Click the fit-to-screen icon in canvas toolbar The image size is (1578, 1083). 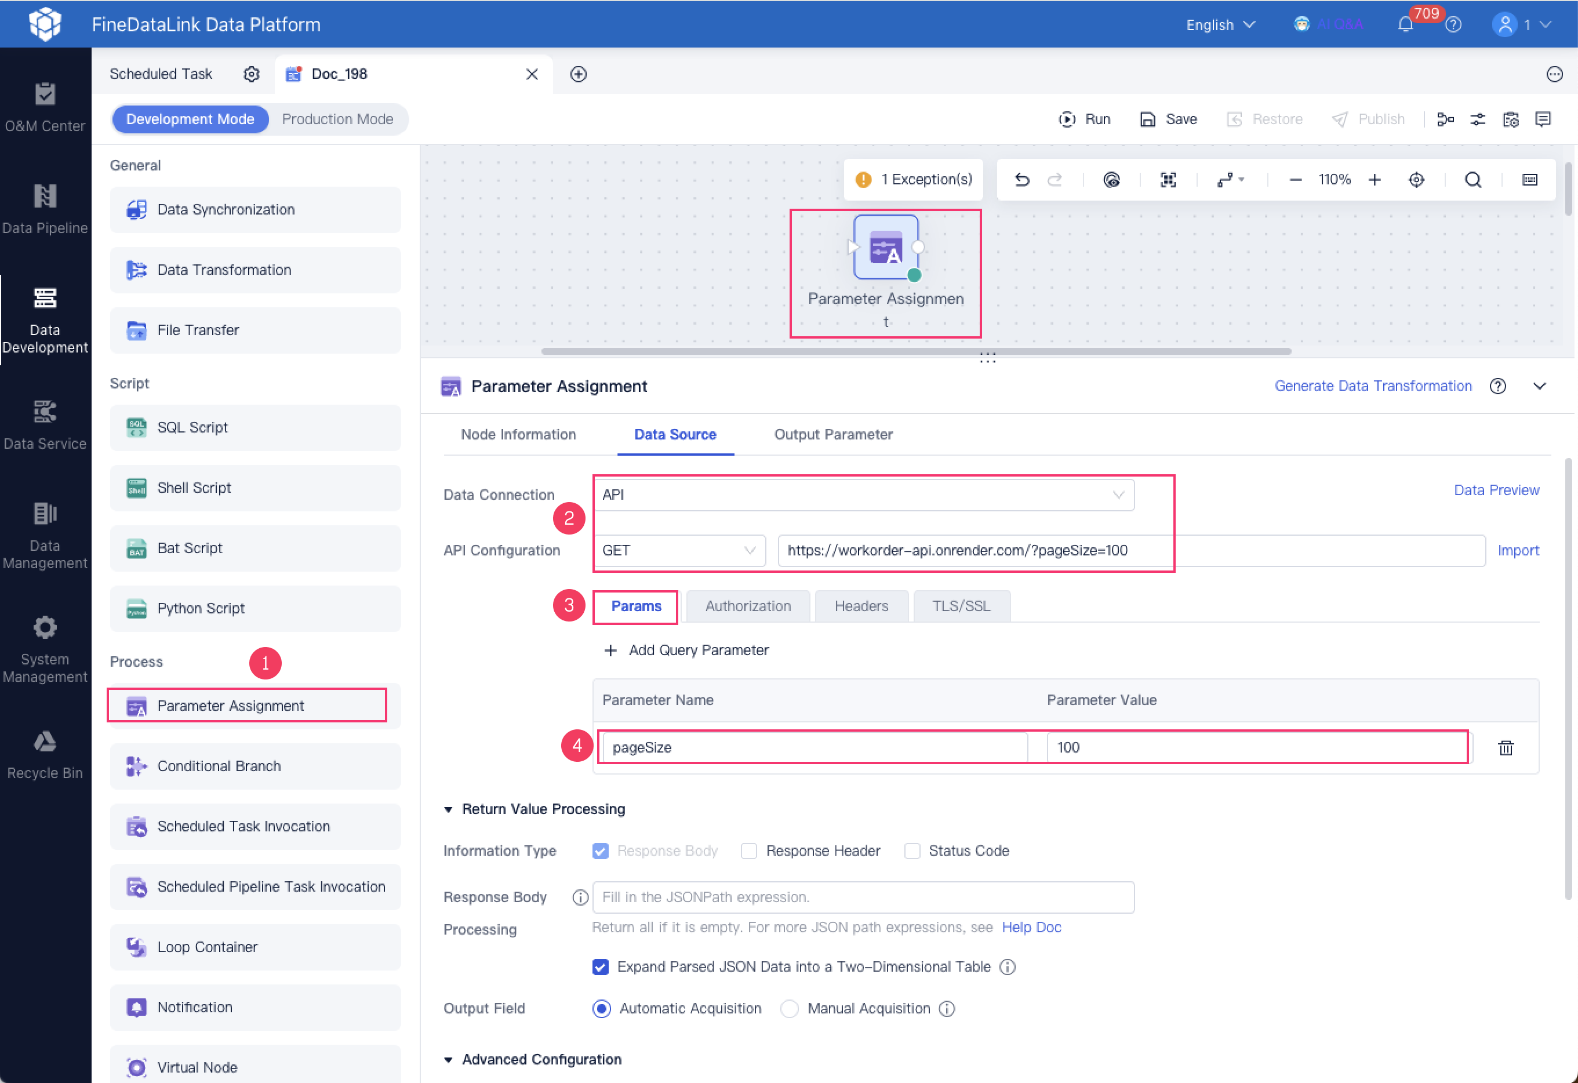pos(1168,179)
